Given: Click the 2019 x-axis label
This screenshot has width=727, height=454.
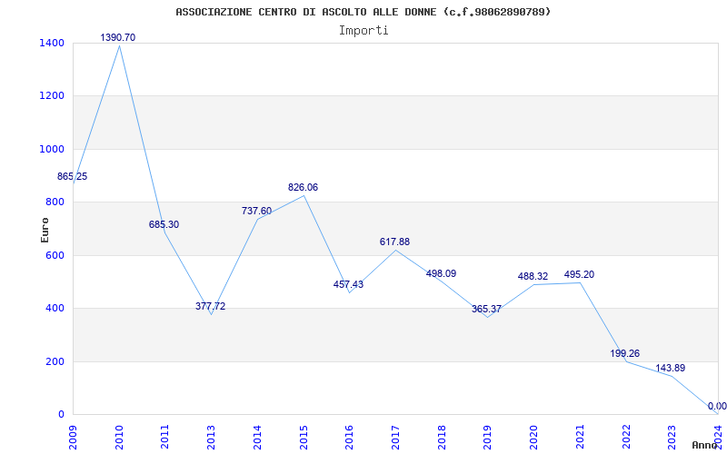Looking at the screenshot, I should point(487,438).
